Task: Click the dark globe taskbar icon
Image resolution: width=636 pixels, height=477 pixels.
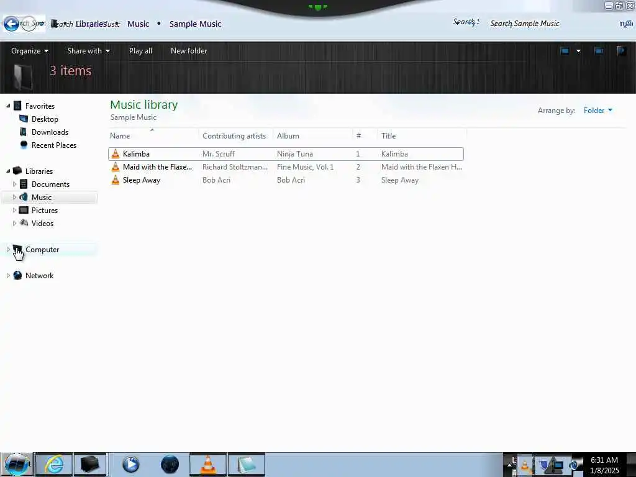Action: point(170,465)
